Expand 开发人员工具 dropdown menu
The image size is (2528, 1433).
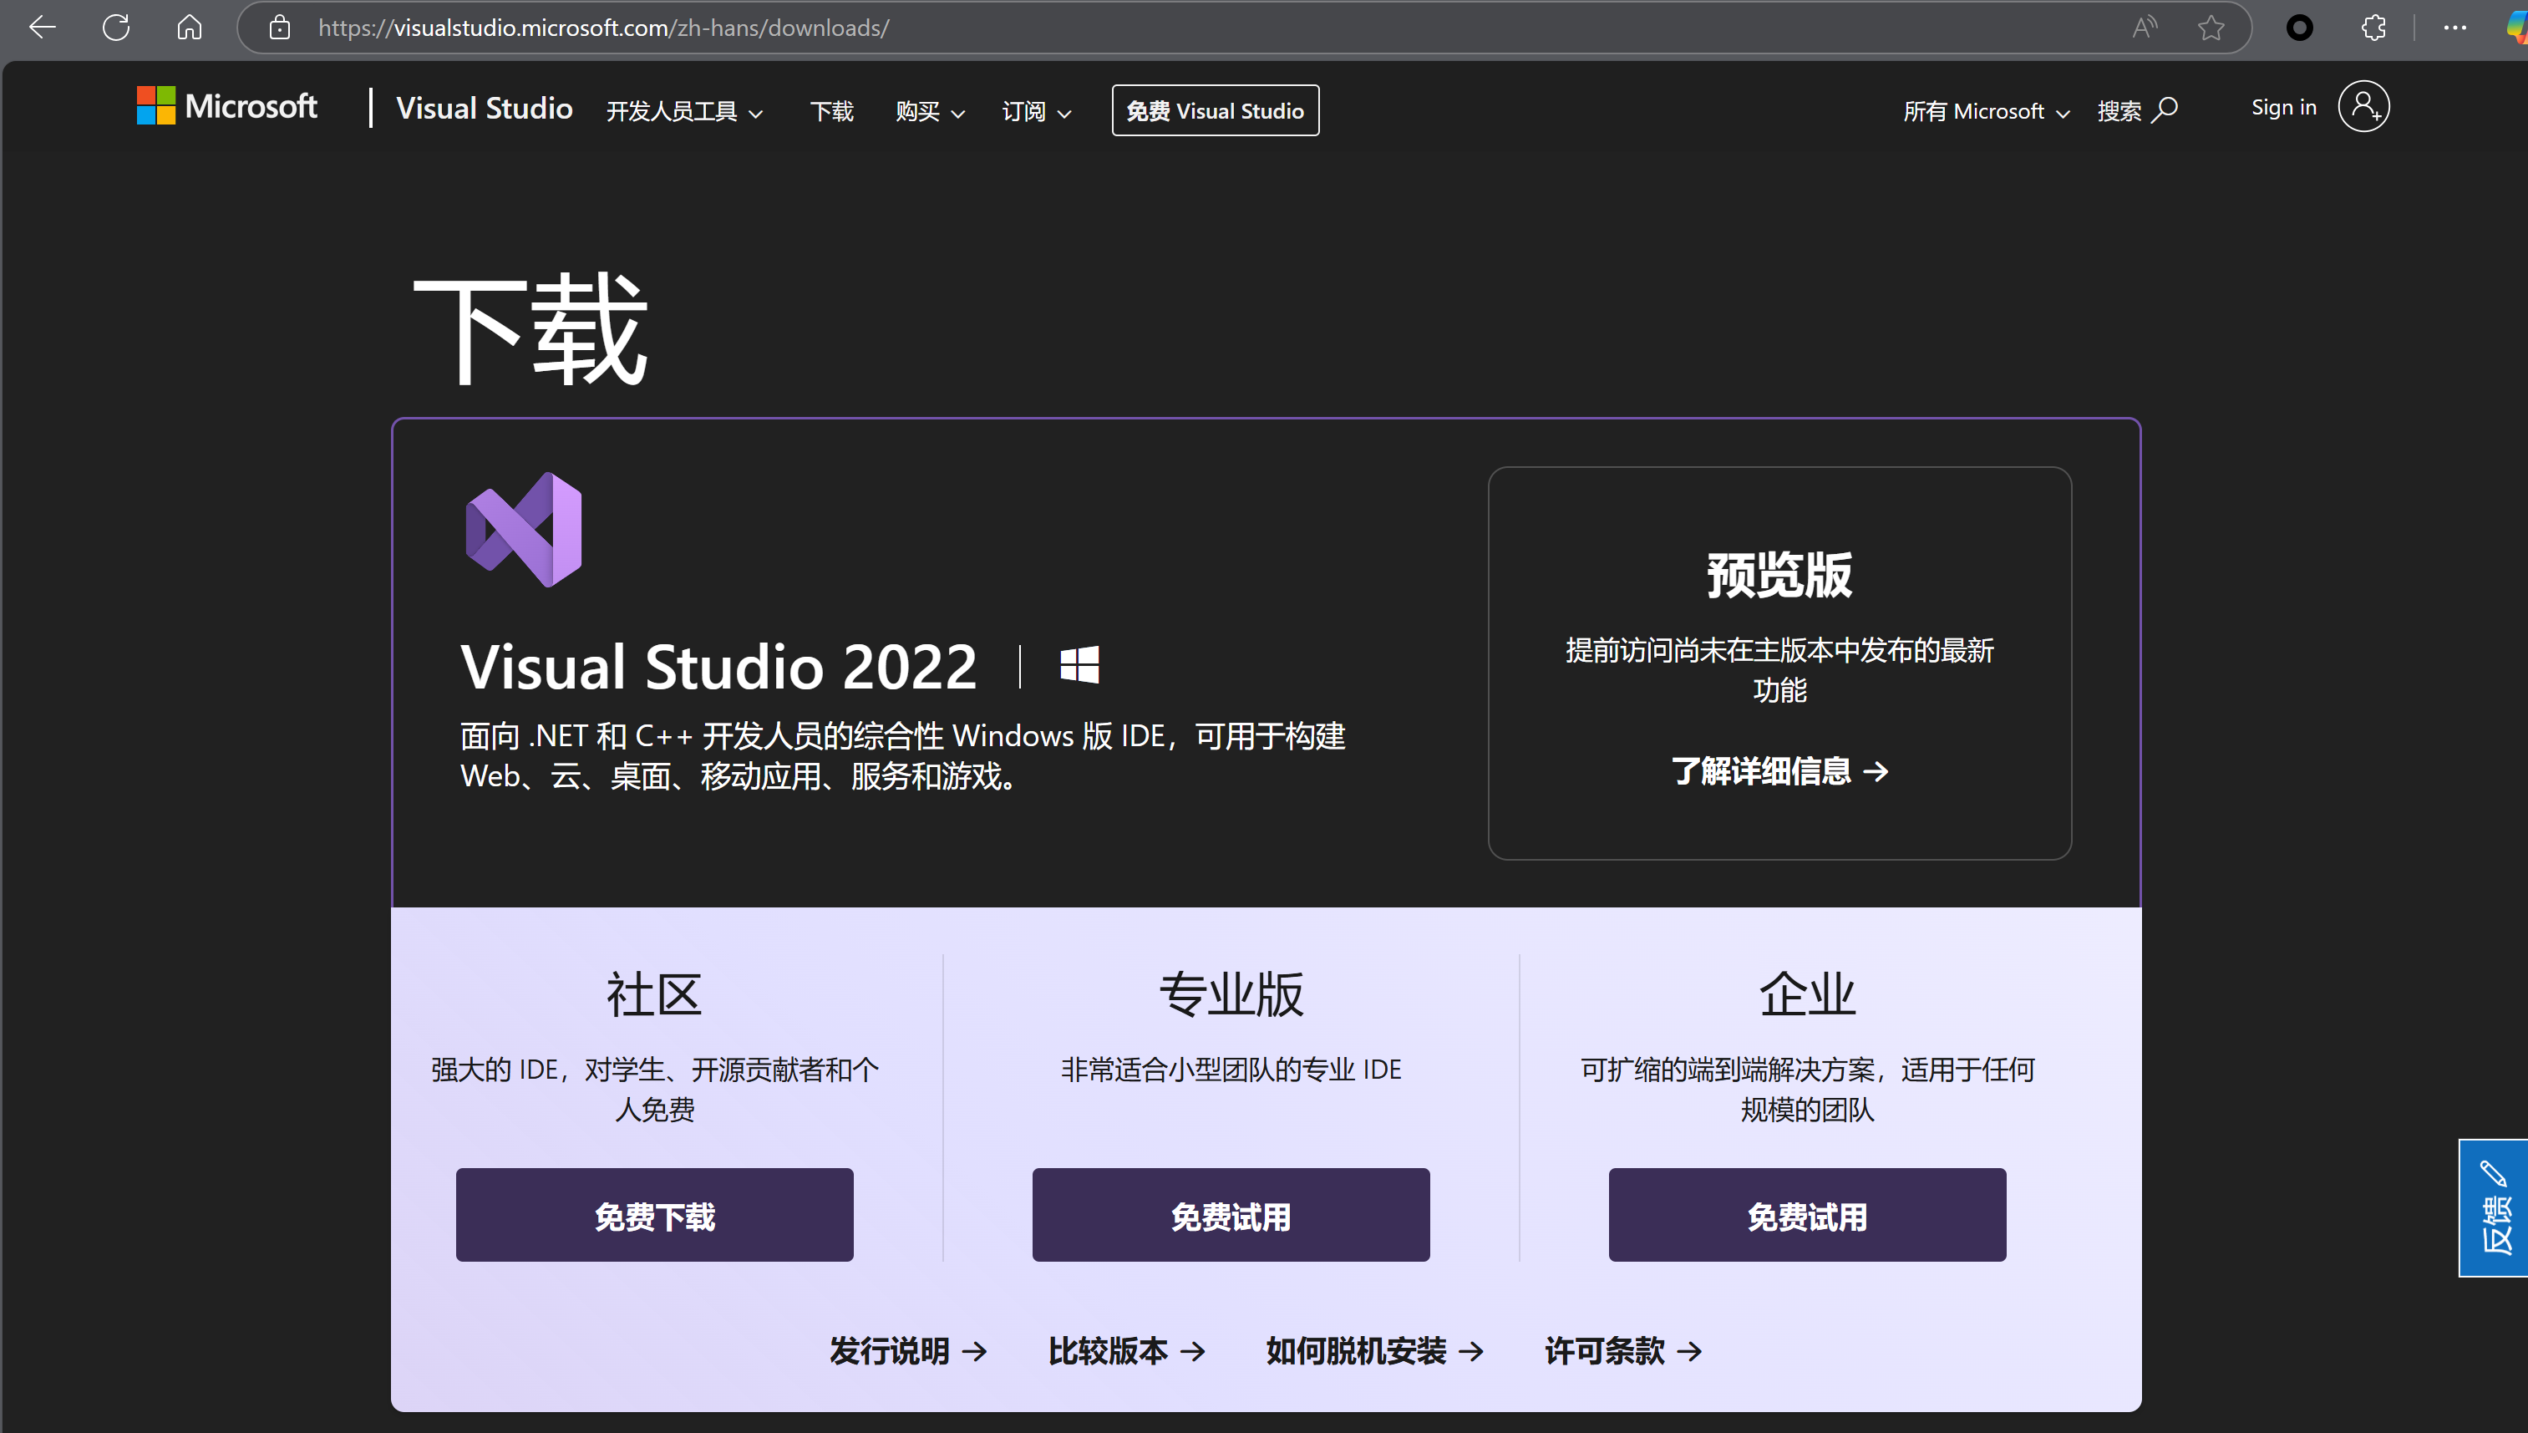685,111
